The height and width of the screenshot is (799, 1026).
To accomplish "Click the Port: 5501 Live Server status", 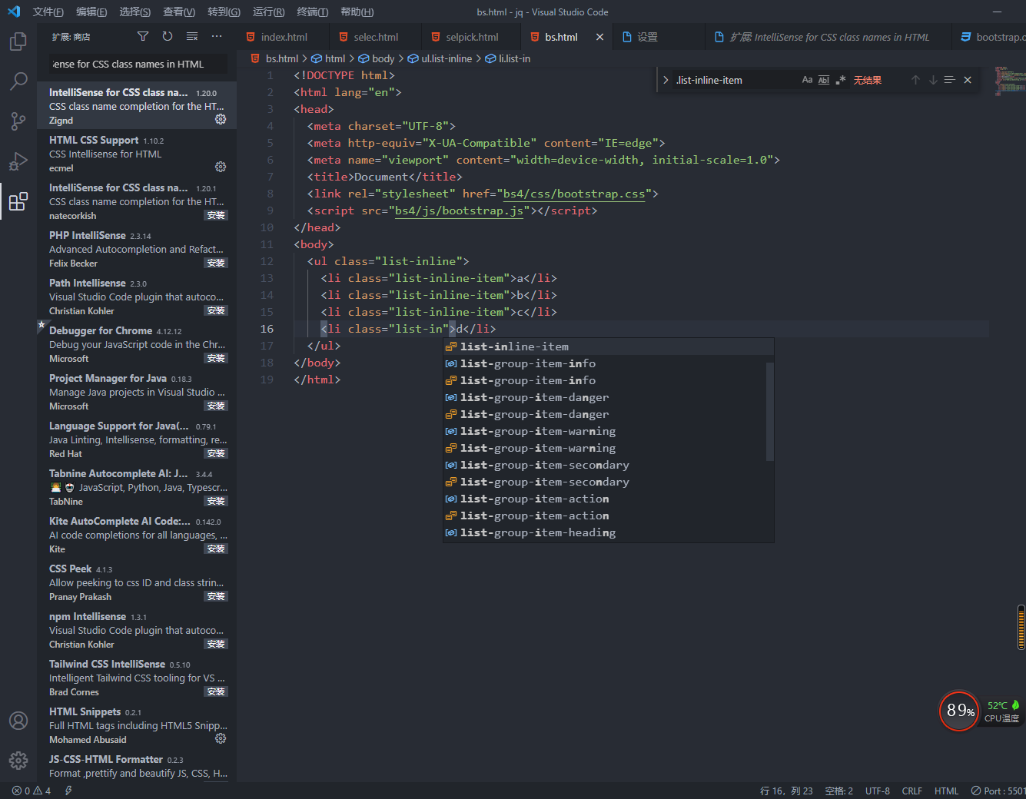I will pos(998,791).
